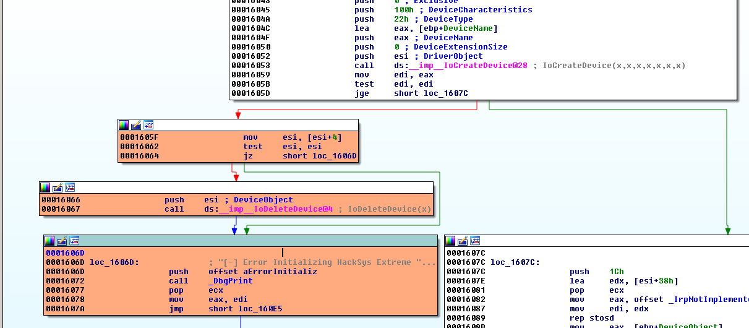The height and width of the screenshot is (328, 749).
Task: Click pencil edit icon on IoDeleteDevice block
Action: coord(58,188)
